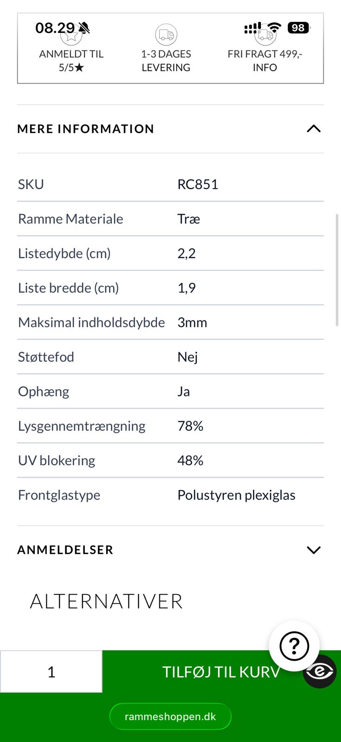Collapse the Mere Information section chevron
The height and width of the screenshot is (742, 341).
pyautogui.click(x=314, y=128)
